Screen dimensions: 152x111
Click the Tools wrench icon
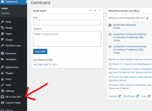[x=2, y=85]
